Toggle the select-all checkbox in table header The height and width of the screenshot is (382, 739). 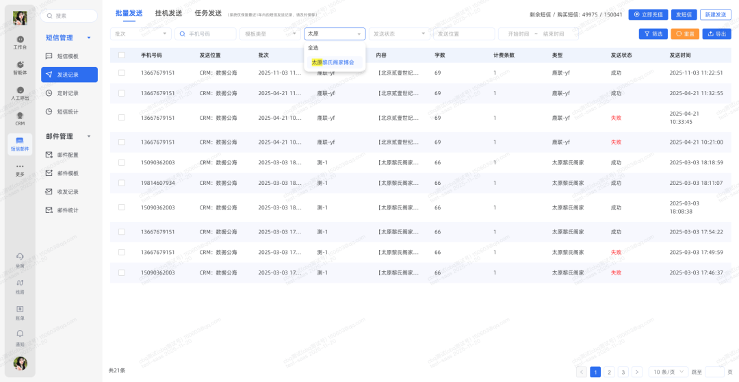[122, 55]
